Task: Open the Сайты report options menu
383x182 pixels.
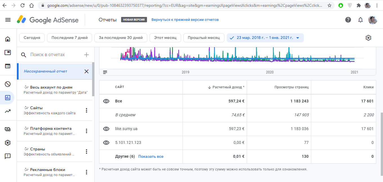Action: 86,110
